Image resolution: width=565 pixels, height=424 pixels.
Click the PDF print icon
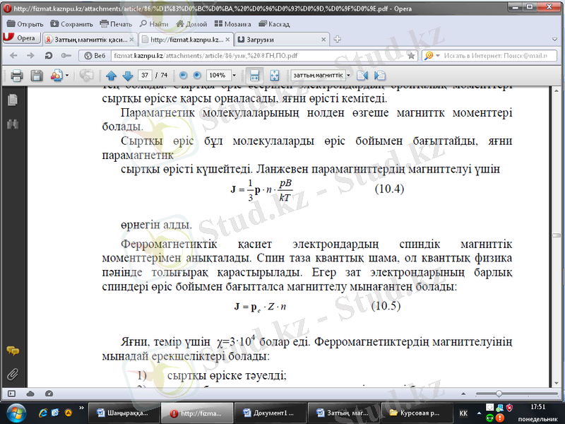[16, 76]
